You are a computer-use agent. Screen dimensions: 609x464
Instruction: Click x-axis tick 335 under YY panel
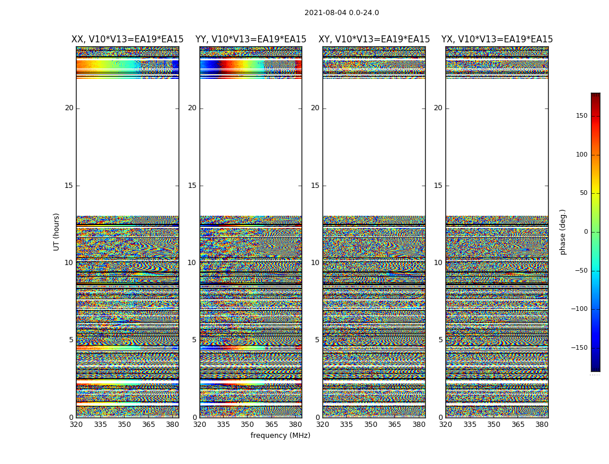223,425
